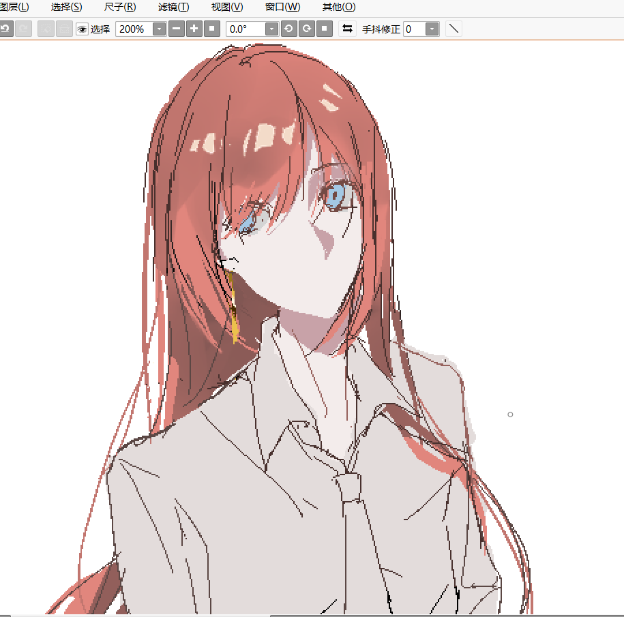The image size is (624, 617).
Task: Click the 200% zoom value field
Action: coord(134,29)
